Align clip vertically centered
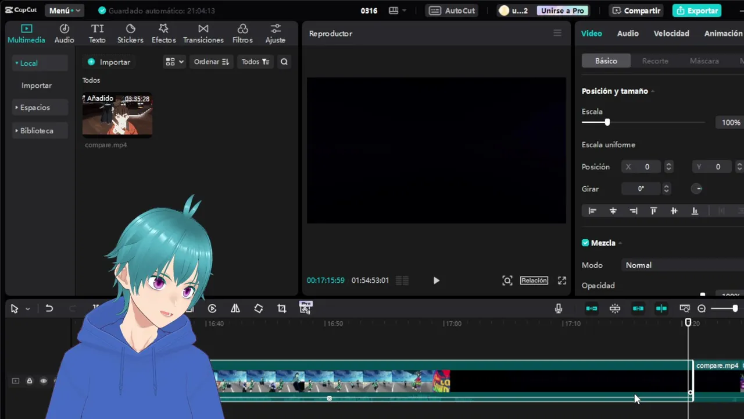This screenshot has width=744, height=419. pos(674,211)
